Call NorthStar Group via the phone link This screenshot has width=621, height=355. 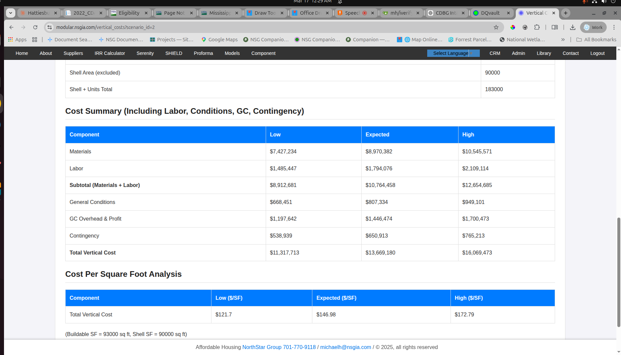click(x=299, y=347)
